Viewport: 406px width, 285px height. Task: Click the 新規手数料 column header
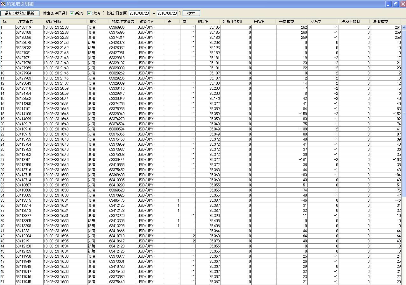(236, 22)
